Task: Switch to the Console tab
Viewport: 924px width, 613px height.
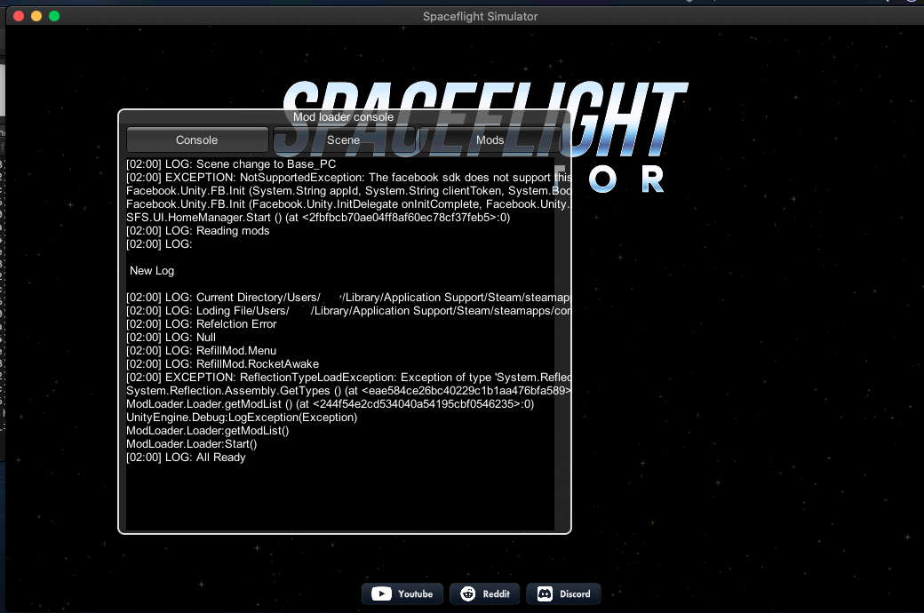Action: click(x=197, y=140)
